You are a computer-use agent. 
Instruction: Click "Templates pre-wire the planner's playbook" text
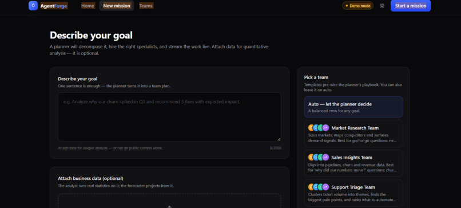(353, 87)
